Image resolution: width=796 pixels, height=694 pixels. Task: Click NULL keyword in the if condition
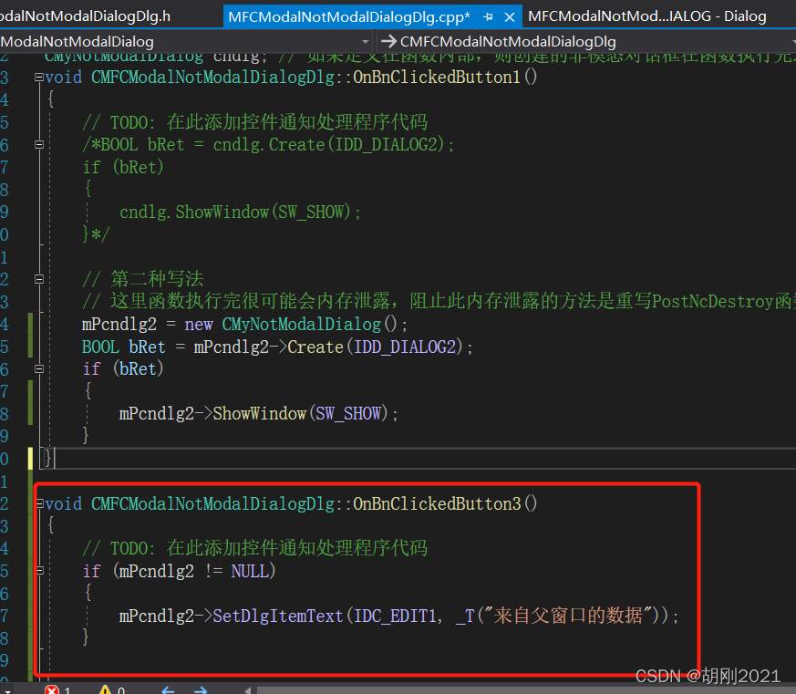tap(250, 572)
